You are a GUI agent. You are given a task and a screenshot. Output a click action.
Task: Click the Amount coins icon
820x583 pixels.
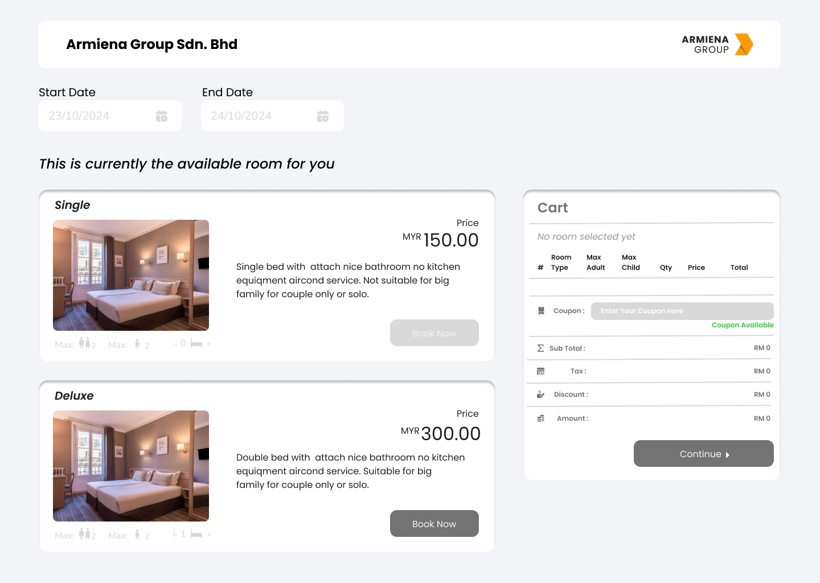coord(540,418)
